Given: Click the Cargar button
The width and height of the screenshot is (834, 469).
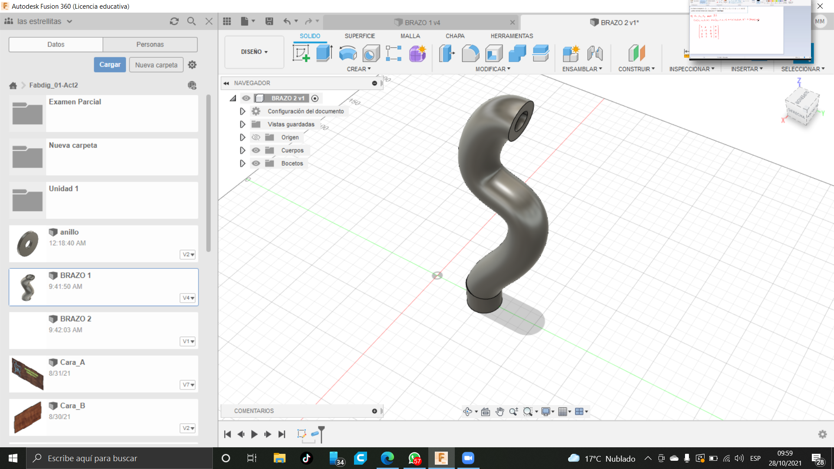Looking at the screenshot, I should (x=109, y=65).
